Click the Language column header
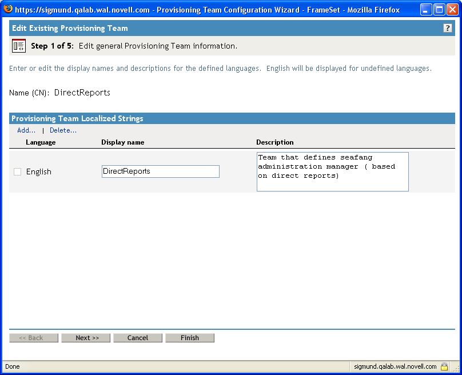462x375 pixels. tap(41, 142)
